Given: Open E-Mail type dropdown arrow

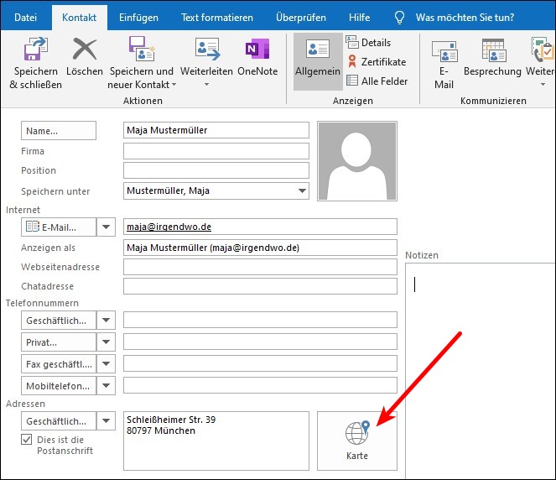Looking at the screenshot, I should point(107,227).
